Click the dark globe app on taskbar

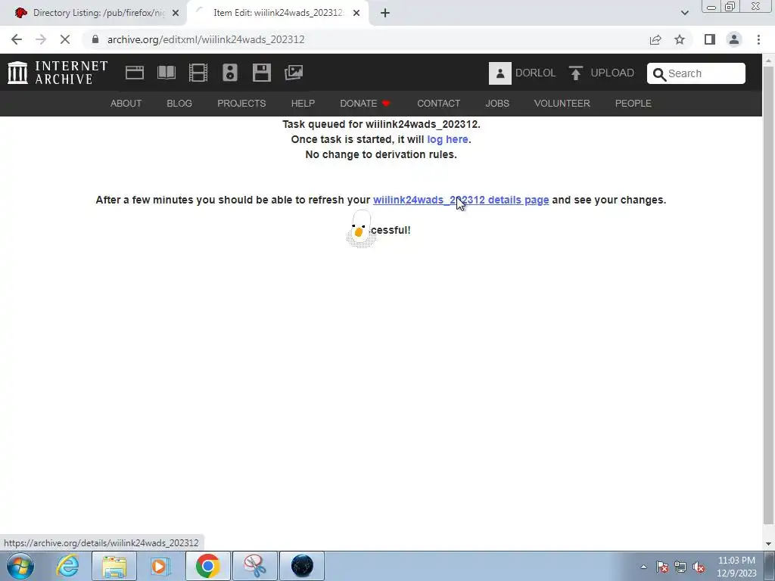point(302,566)
